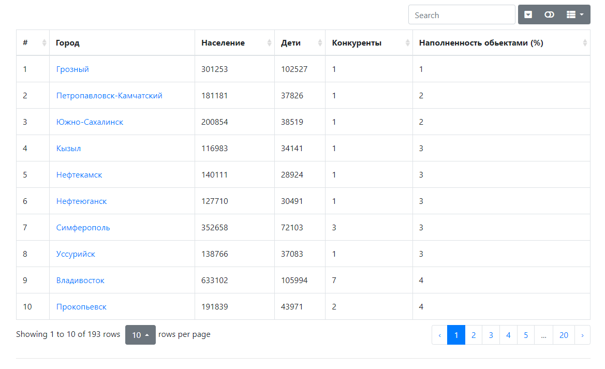Go to pagination page 4

pyautogui.click(x=508, y=335)
